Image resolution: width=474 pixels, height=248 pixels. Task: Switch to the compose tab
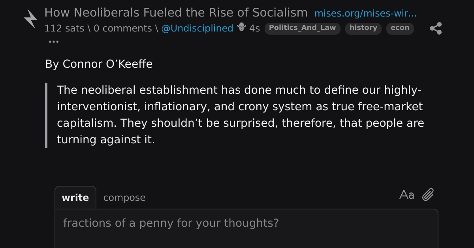pos(124,198)
